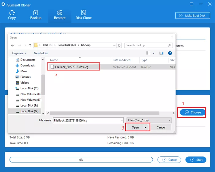Viewport: 215px width, 172px height.
Task: Open the Copy tab icon
Action: click(12, 13)
